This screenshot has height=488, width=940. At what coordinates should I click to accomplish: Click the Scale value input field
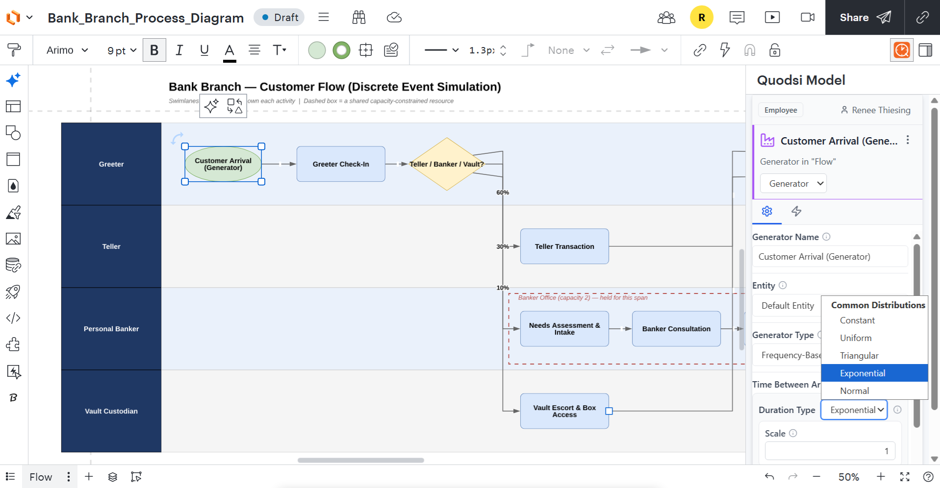point(830,451)
